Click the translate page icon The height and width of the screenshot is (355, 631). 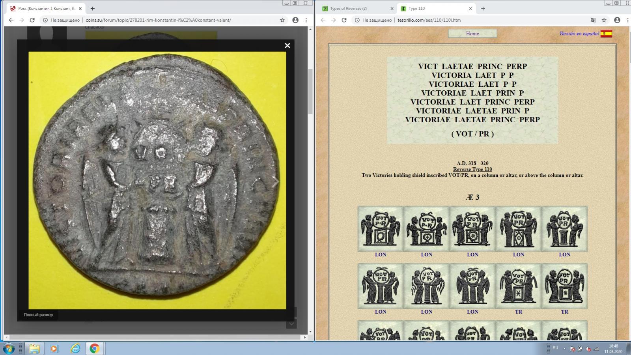593,20
